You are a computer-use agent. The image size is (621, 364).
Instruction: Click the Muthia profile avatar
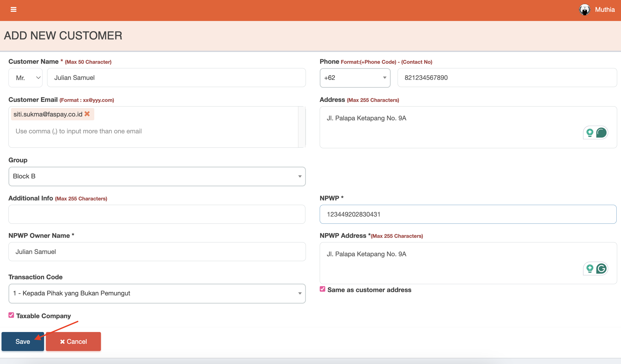click(x=585, y=10)
